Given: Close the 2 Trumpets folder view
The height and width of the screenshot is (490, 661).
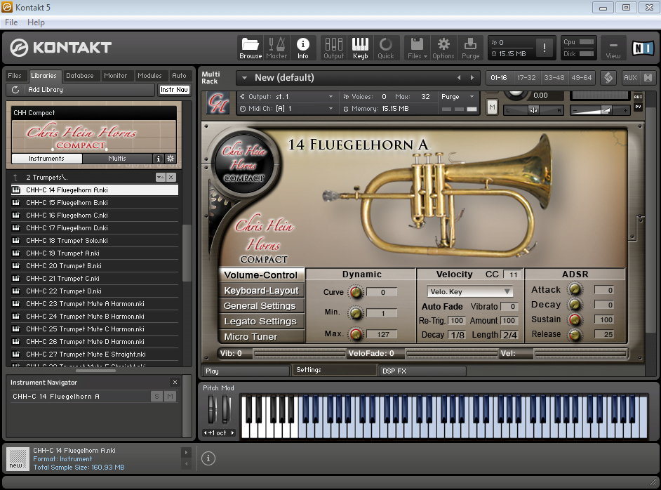Looking at the screenshot, I should [171, 178].
